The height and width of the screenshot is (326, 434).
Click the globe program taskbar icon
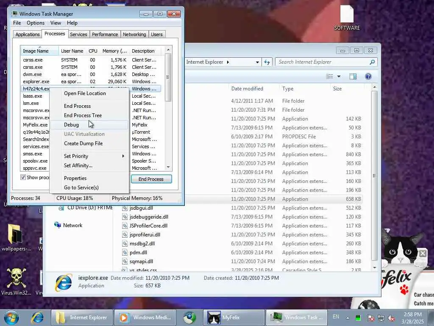click(x=189, y=318)
